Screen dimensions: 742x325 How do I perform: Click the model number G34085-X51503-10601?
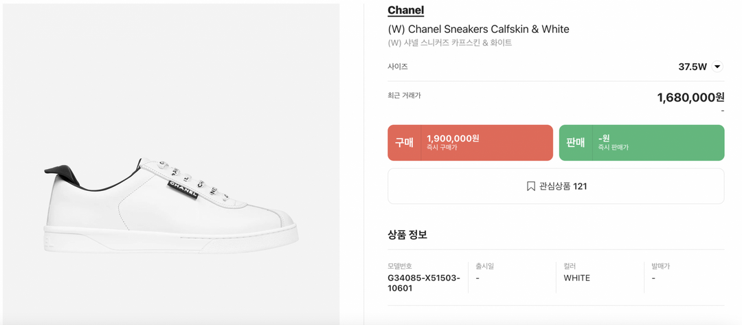point(424,283)
